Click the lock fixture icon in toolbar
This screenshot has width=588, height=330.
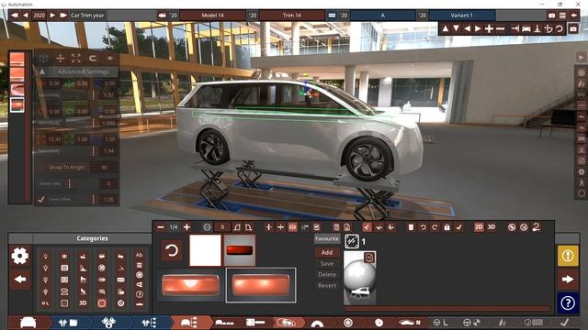pos(447,227)
